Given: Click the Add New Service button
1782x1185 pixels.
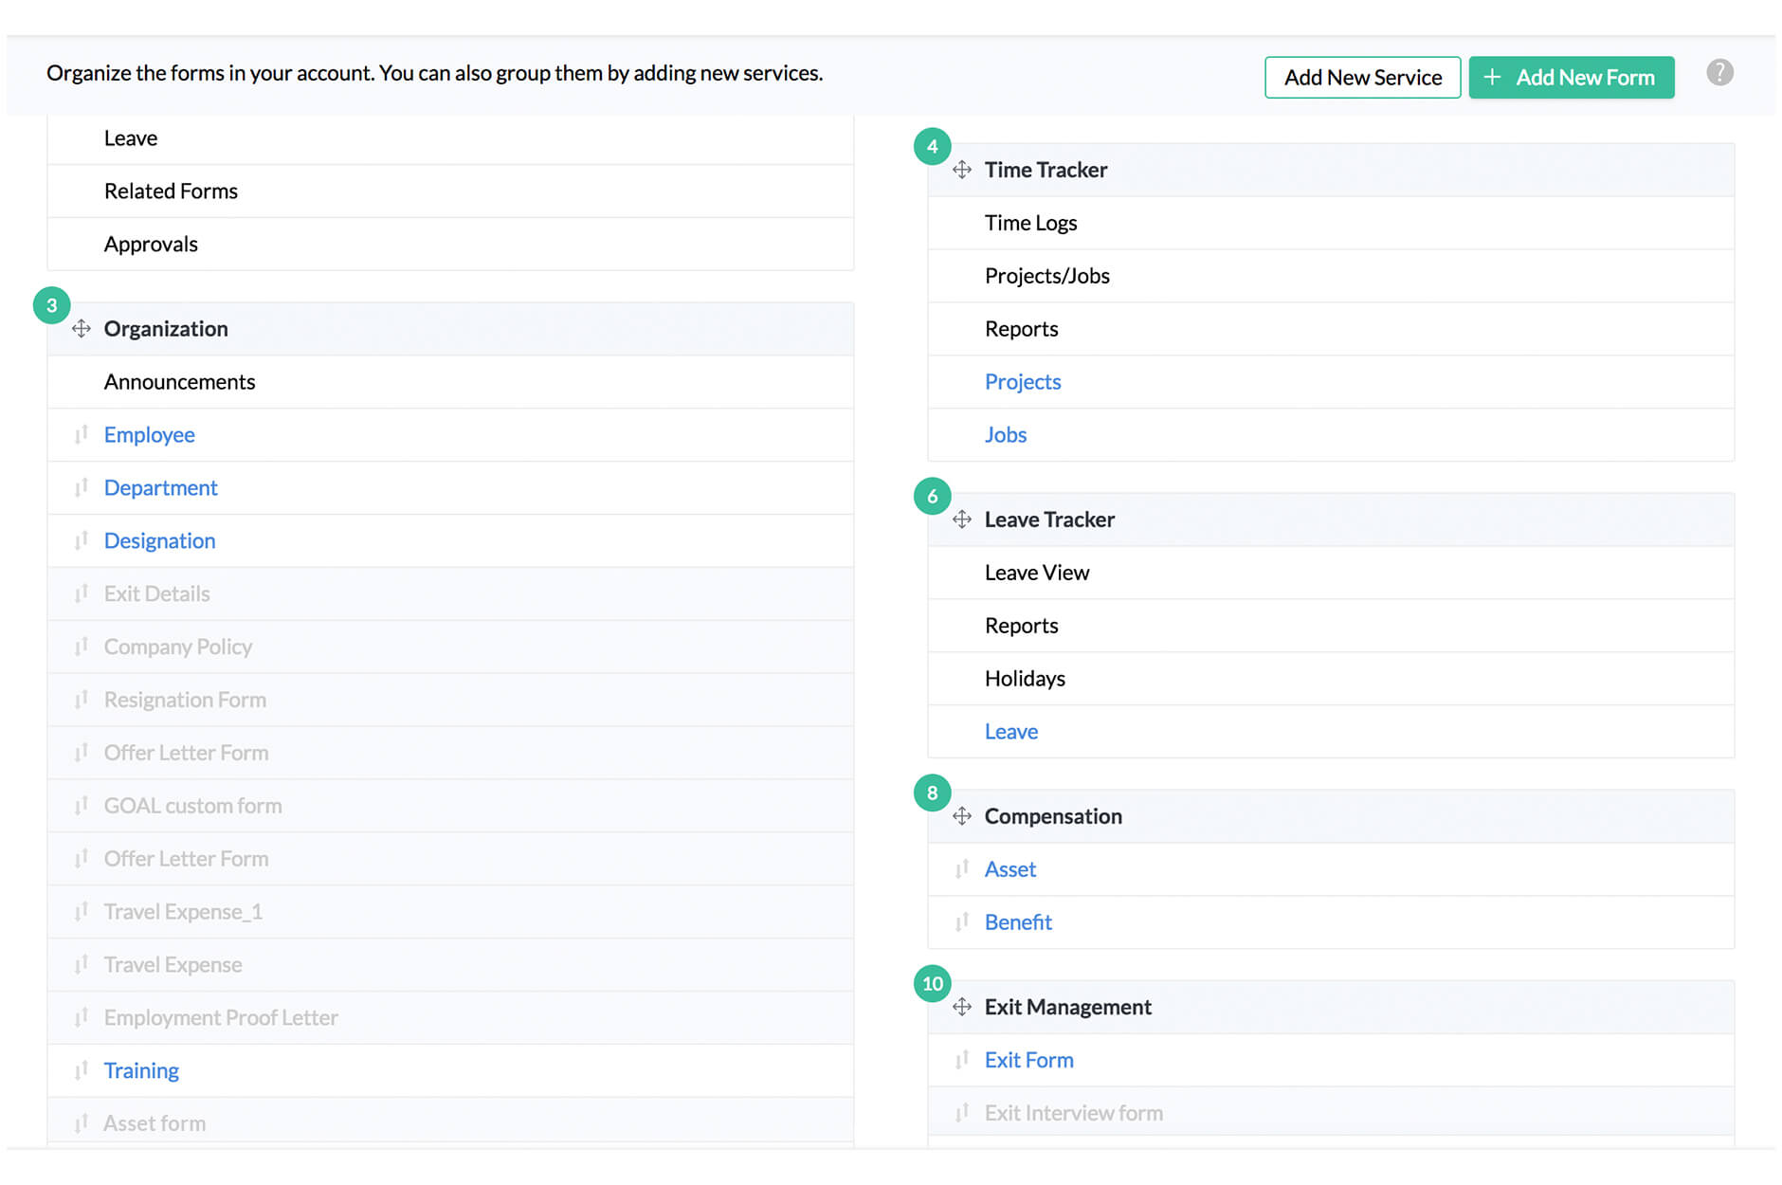Looking at the screenshot, I should pyautogui.click(x=1362, y=77).
